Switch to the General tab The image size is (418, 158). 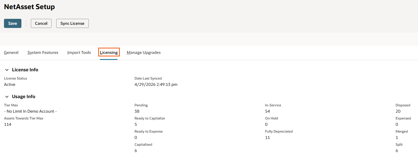(x=11, y=52)
